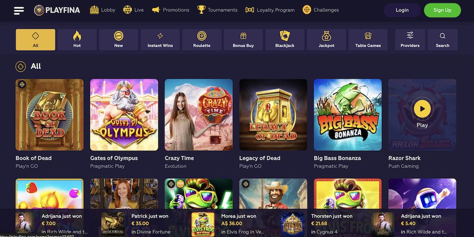Open the game Search
Viewport: 474px width, 237px height.
click(x=443, y=40)
